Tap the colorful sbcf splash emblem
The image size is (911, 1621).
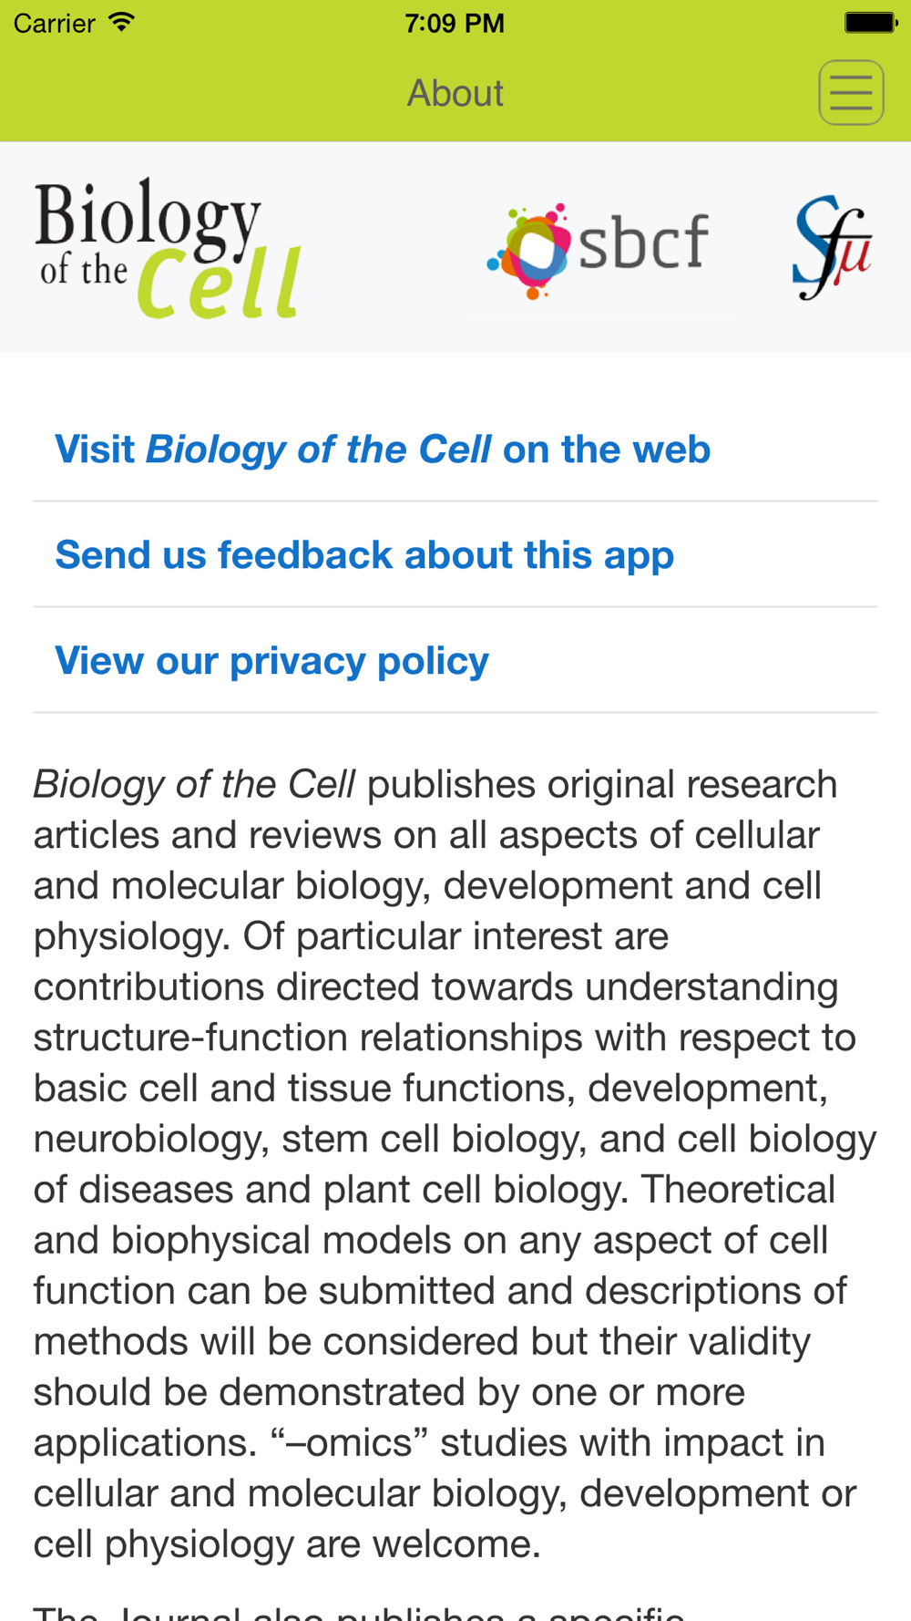[528, 250]
